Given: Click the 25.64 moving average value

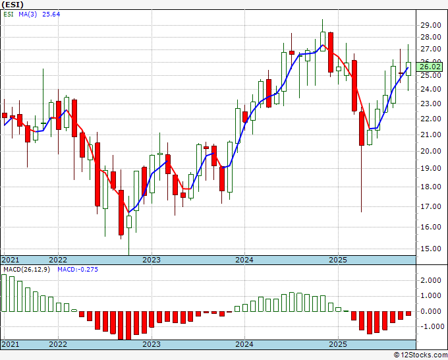Looking at the screenshot, I should click(x=51, y=15).
